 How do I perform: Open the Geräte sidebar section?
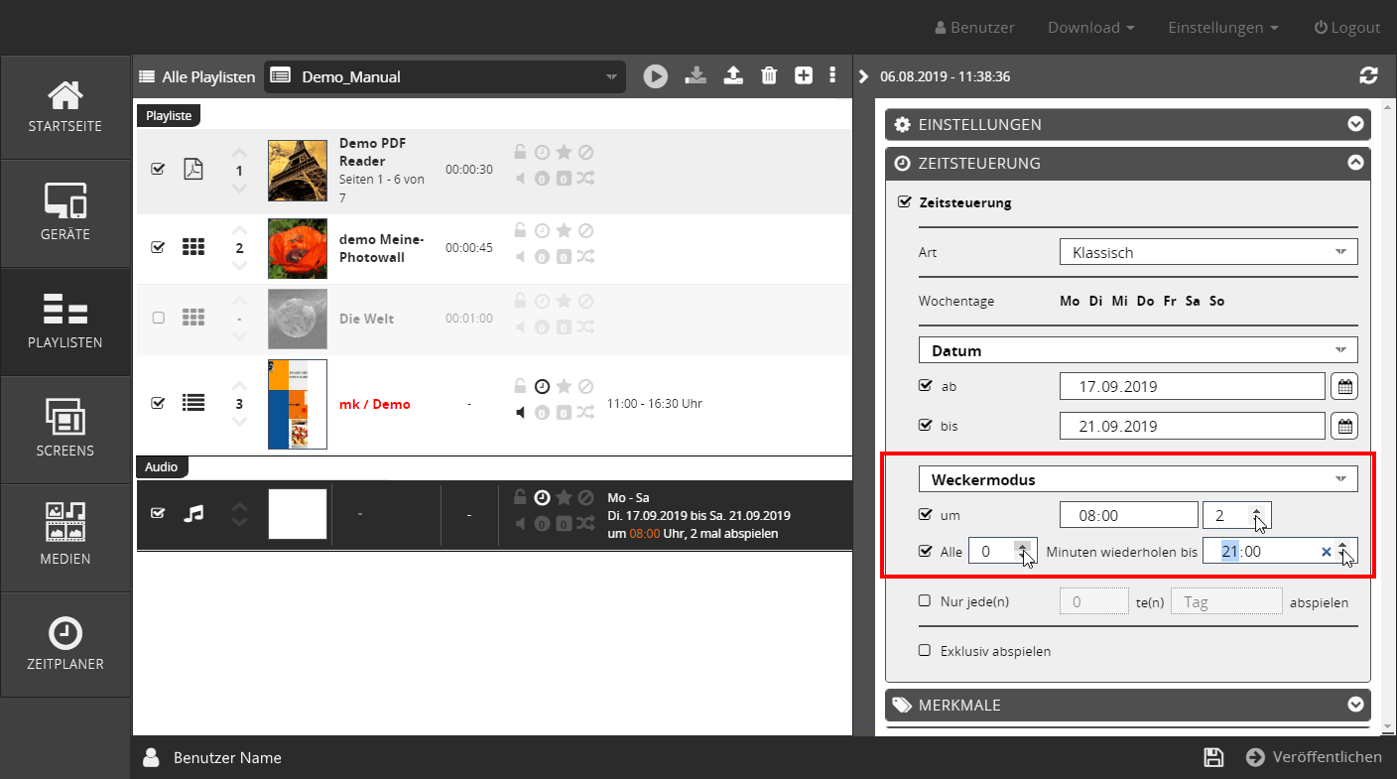click(65, 212)
